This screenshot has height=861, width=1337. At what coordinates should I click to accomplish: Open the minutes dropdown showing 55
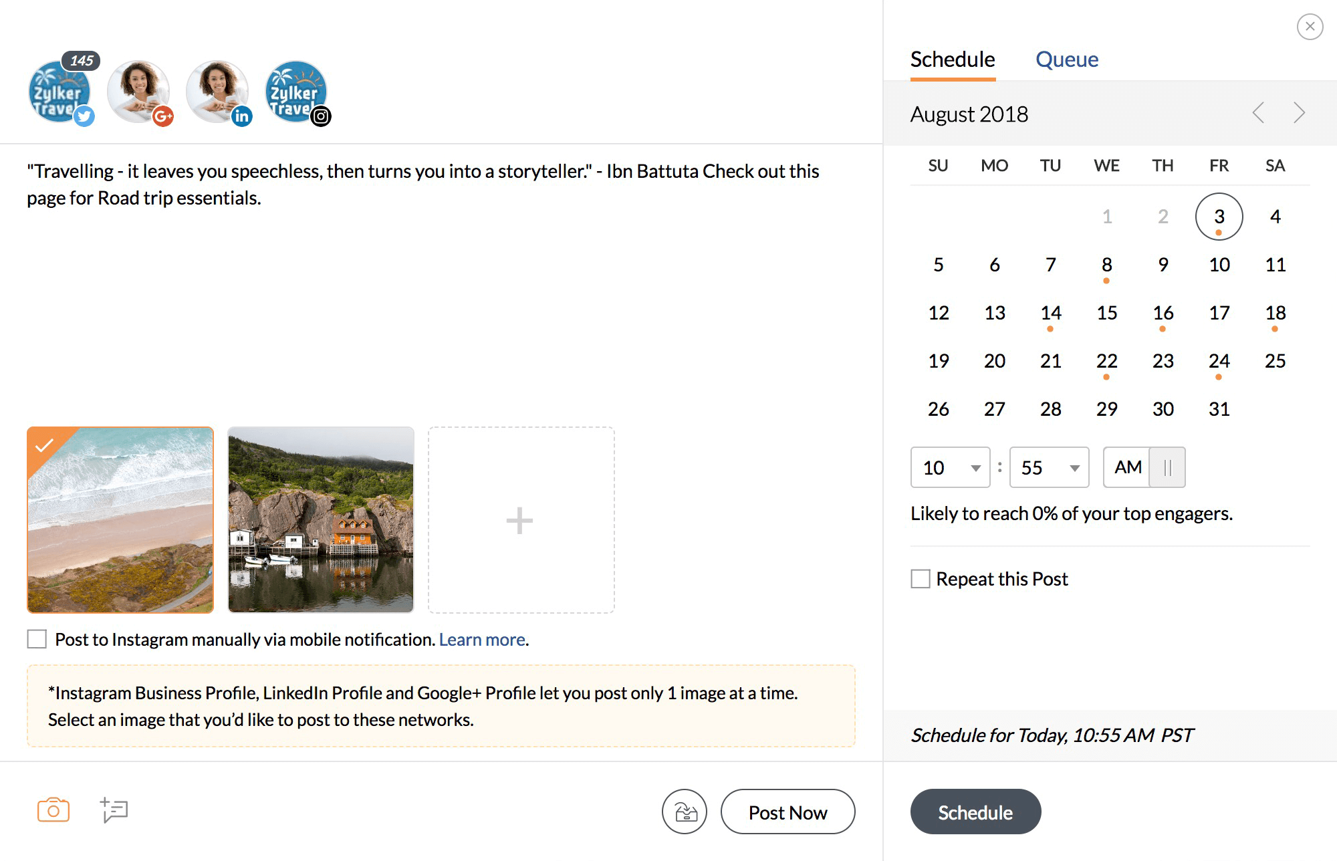(x=1050, y=467)
